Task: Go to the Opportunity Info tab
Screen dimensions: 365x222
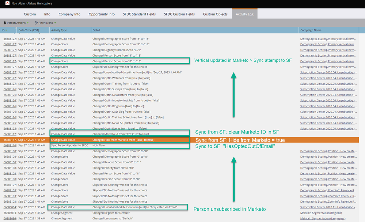Action: coord(102,14)
